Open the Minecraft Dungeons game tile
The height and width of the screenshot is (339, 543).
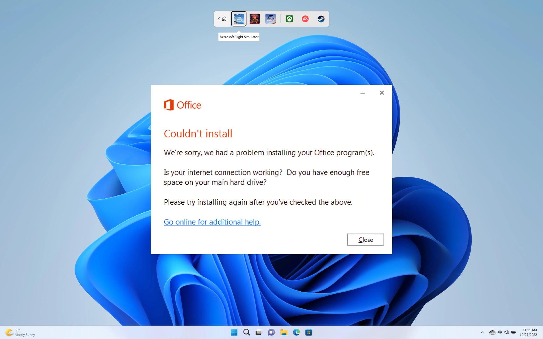(255, 19)
